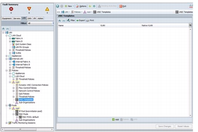
Task: Click navigation scrollbar right arrow
Action: [52, 129]
